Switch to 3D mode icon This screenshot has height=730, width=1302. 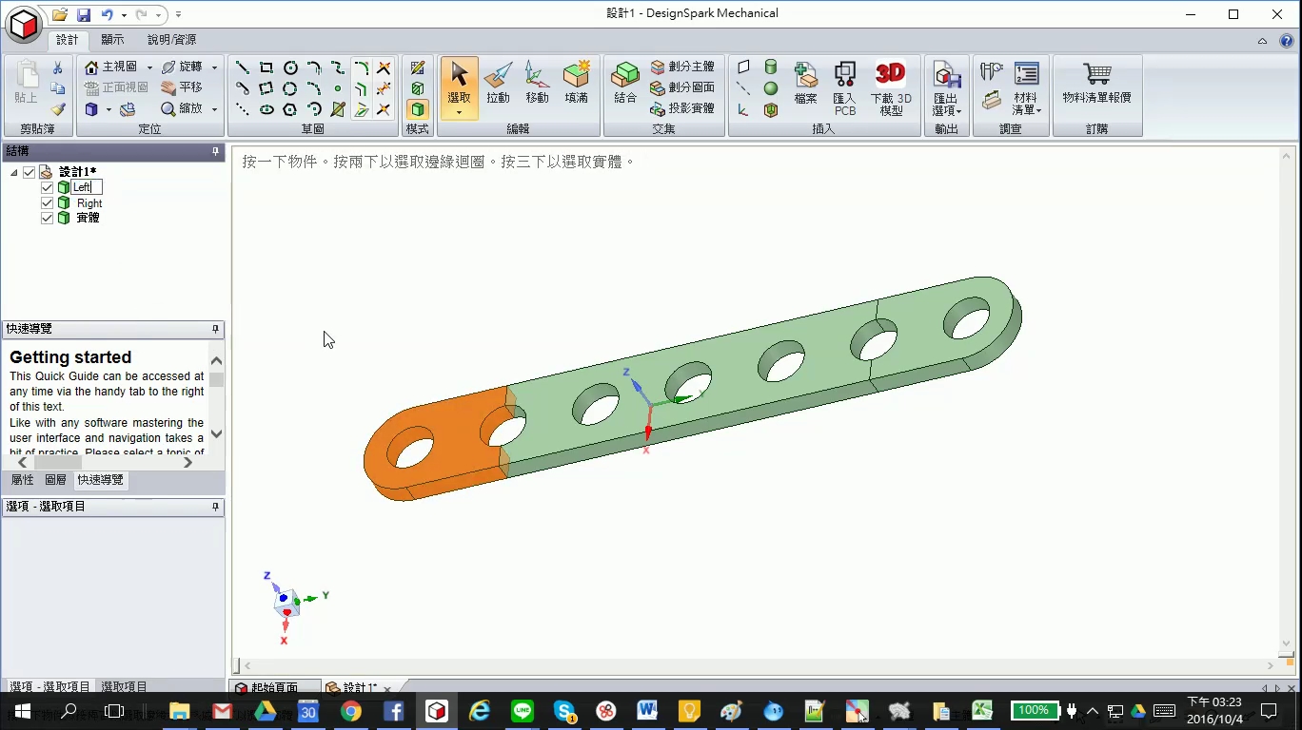[x=418, y=109]
